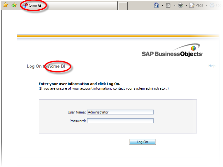Click the 'Enter your user information' instruction text

[x=79, y=84]
